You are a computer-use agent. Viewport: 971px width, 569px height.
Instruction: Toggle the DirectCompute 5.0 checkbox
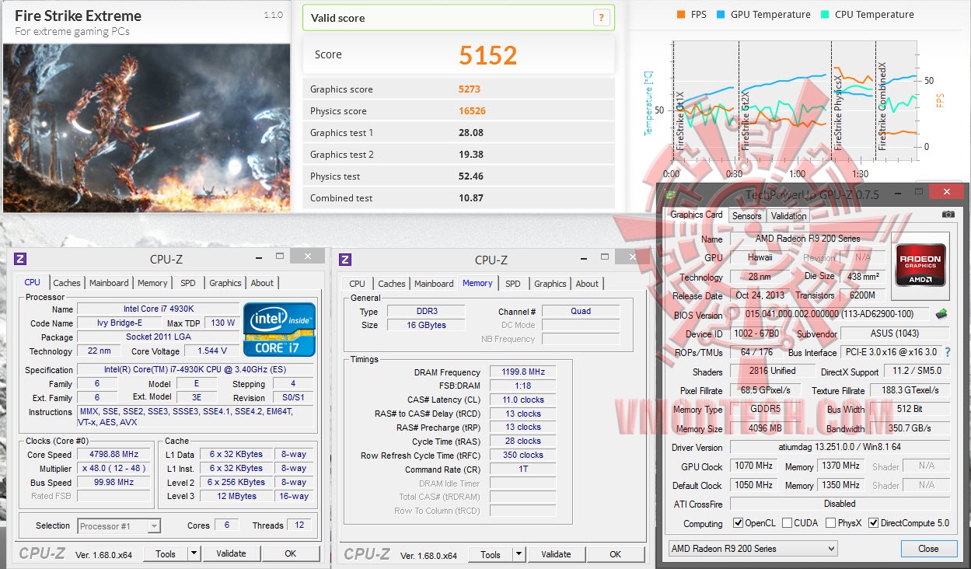point(874,523)
